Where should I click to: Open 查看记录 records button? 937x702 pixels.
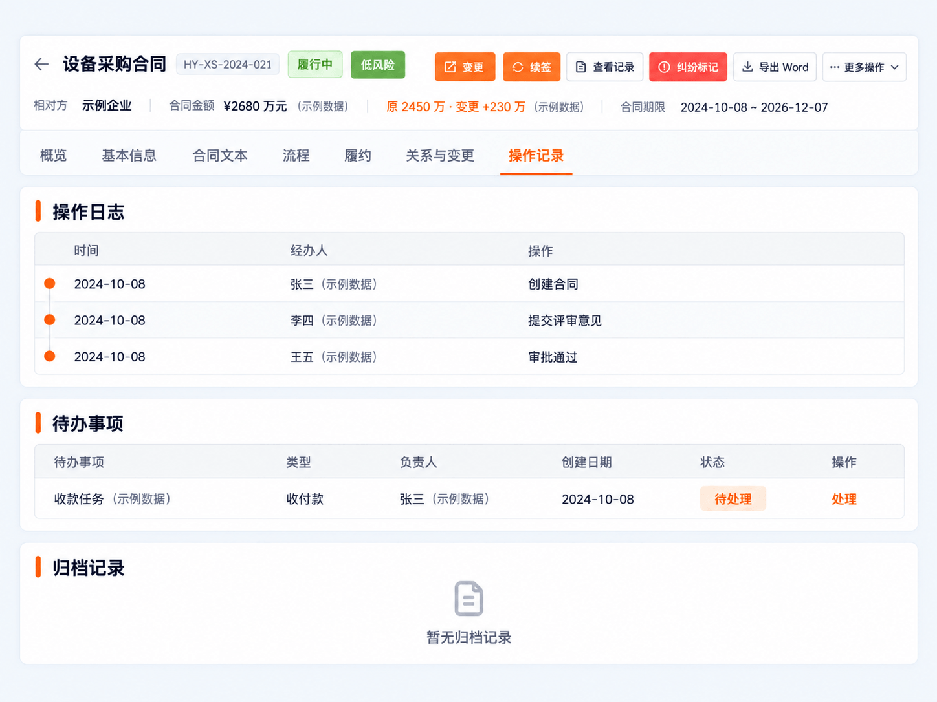click(x=604, y=67)
